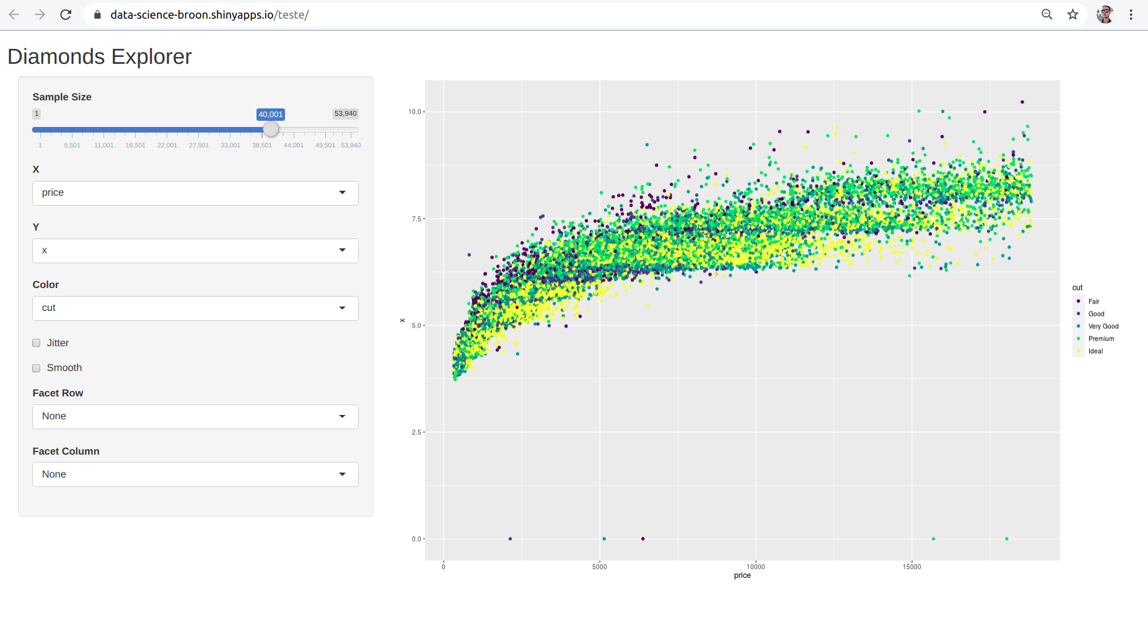Click the Sample Size slider handle
Viewport: 1148px width, 620px height.
(271, 129)
